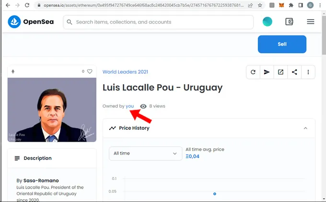Image resolution: width=326 pixels, height=202 pixels.
Task: Click the teal profile avatar
Action: [268, 22]
